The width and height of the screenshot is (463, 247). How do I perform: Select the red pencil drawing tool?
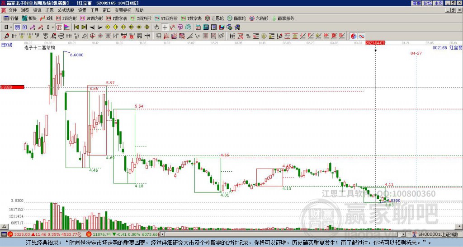click(x=6, y=36)
